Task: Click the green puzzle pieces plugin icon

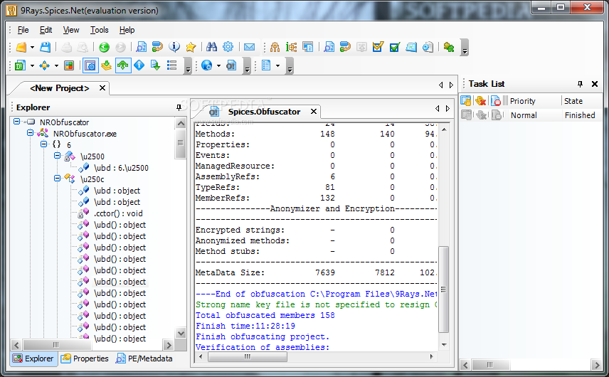Action: pos(449,48)
